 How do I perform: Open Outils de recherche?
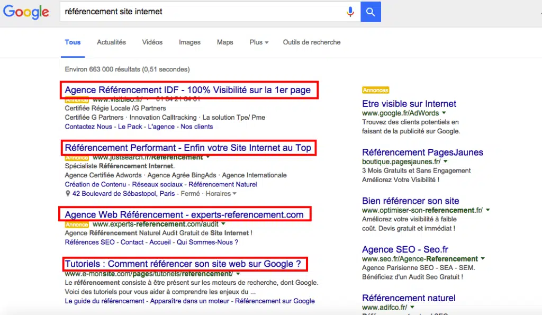point(312,42)
